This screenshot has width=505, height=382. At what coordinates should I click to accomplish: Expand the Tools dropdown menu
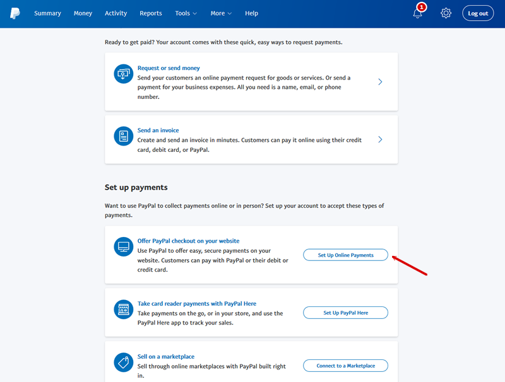[x=186, y=13]
